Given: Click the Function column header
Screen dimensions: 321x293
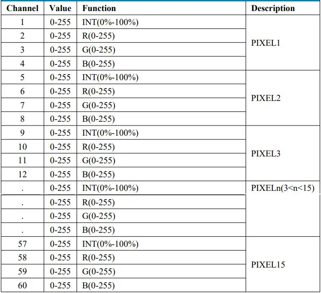Looking at the screenshot, I should tap(99, 8).
